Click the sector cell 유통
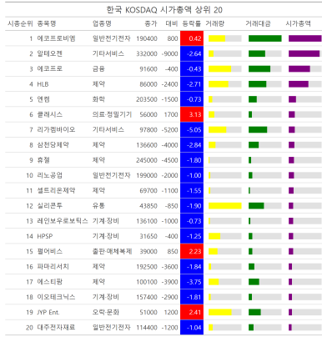This screenshot has width=322, height=337. [x=98, y=206]
